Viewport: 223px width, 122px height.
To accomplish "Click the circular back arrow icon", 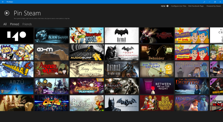I will 7,13.
